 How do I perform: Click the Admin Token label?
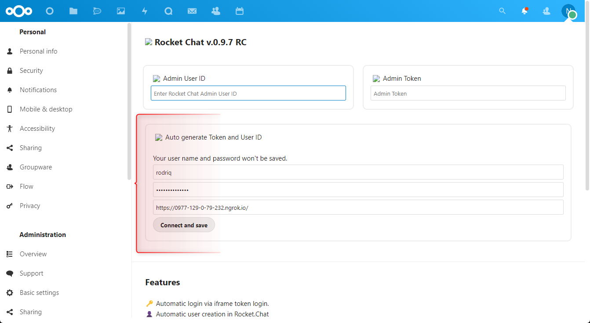[402, 79]
